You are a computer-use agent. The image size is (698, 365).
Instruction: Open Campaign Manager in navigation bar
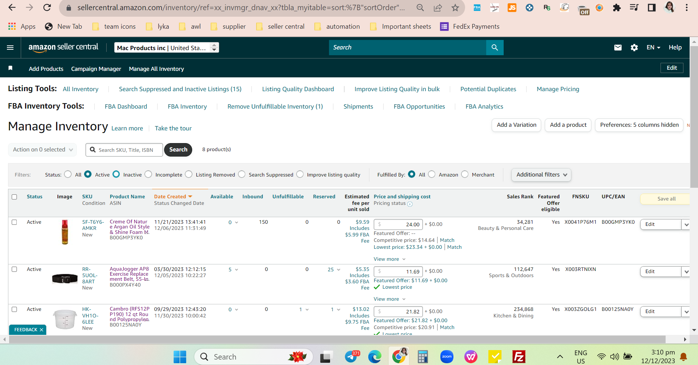point(96,69)
